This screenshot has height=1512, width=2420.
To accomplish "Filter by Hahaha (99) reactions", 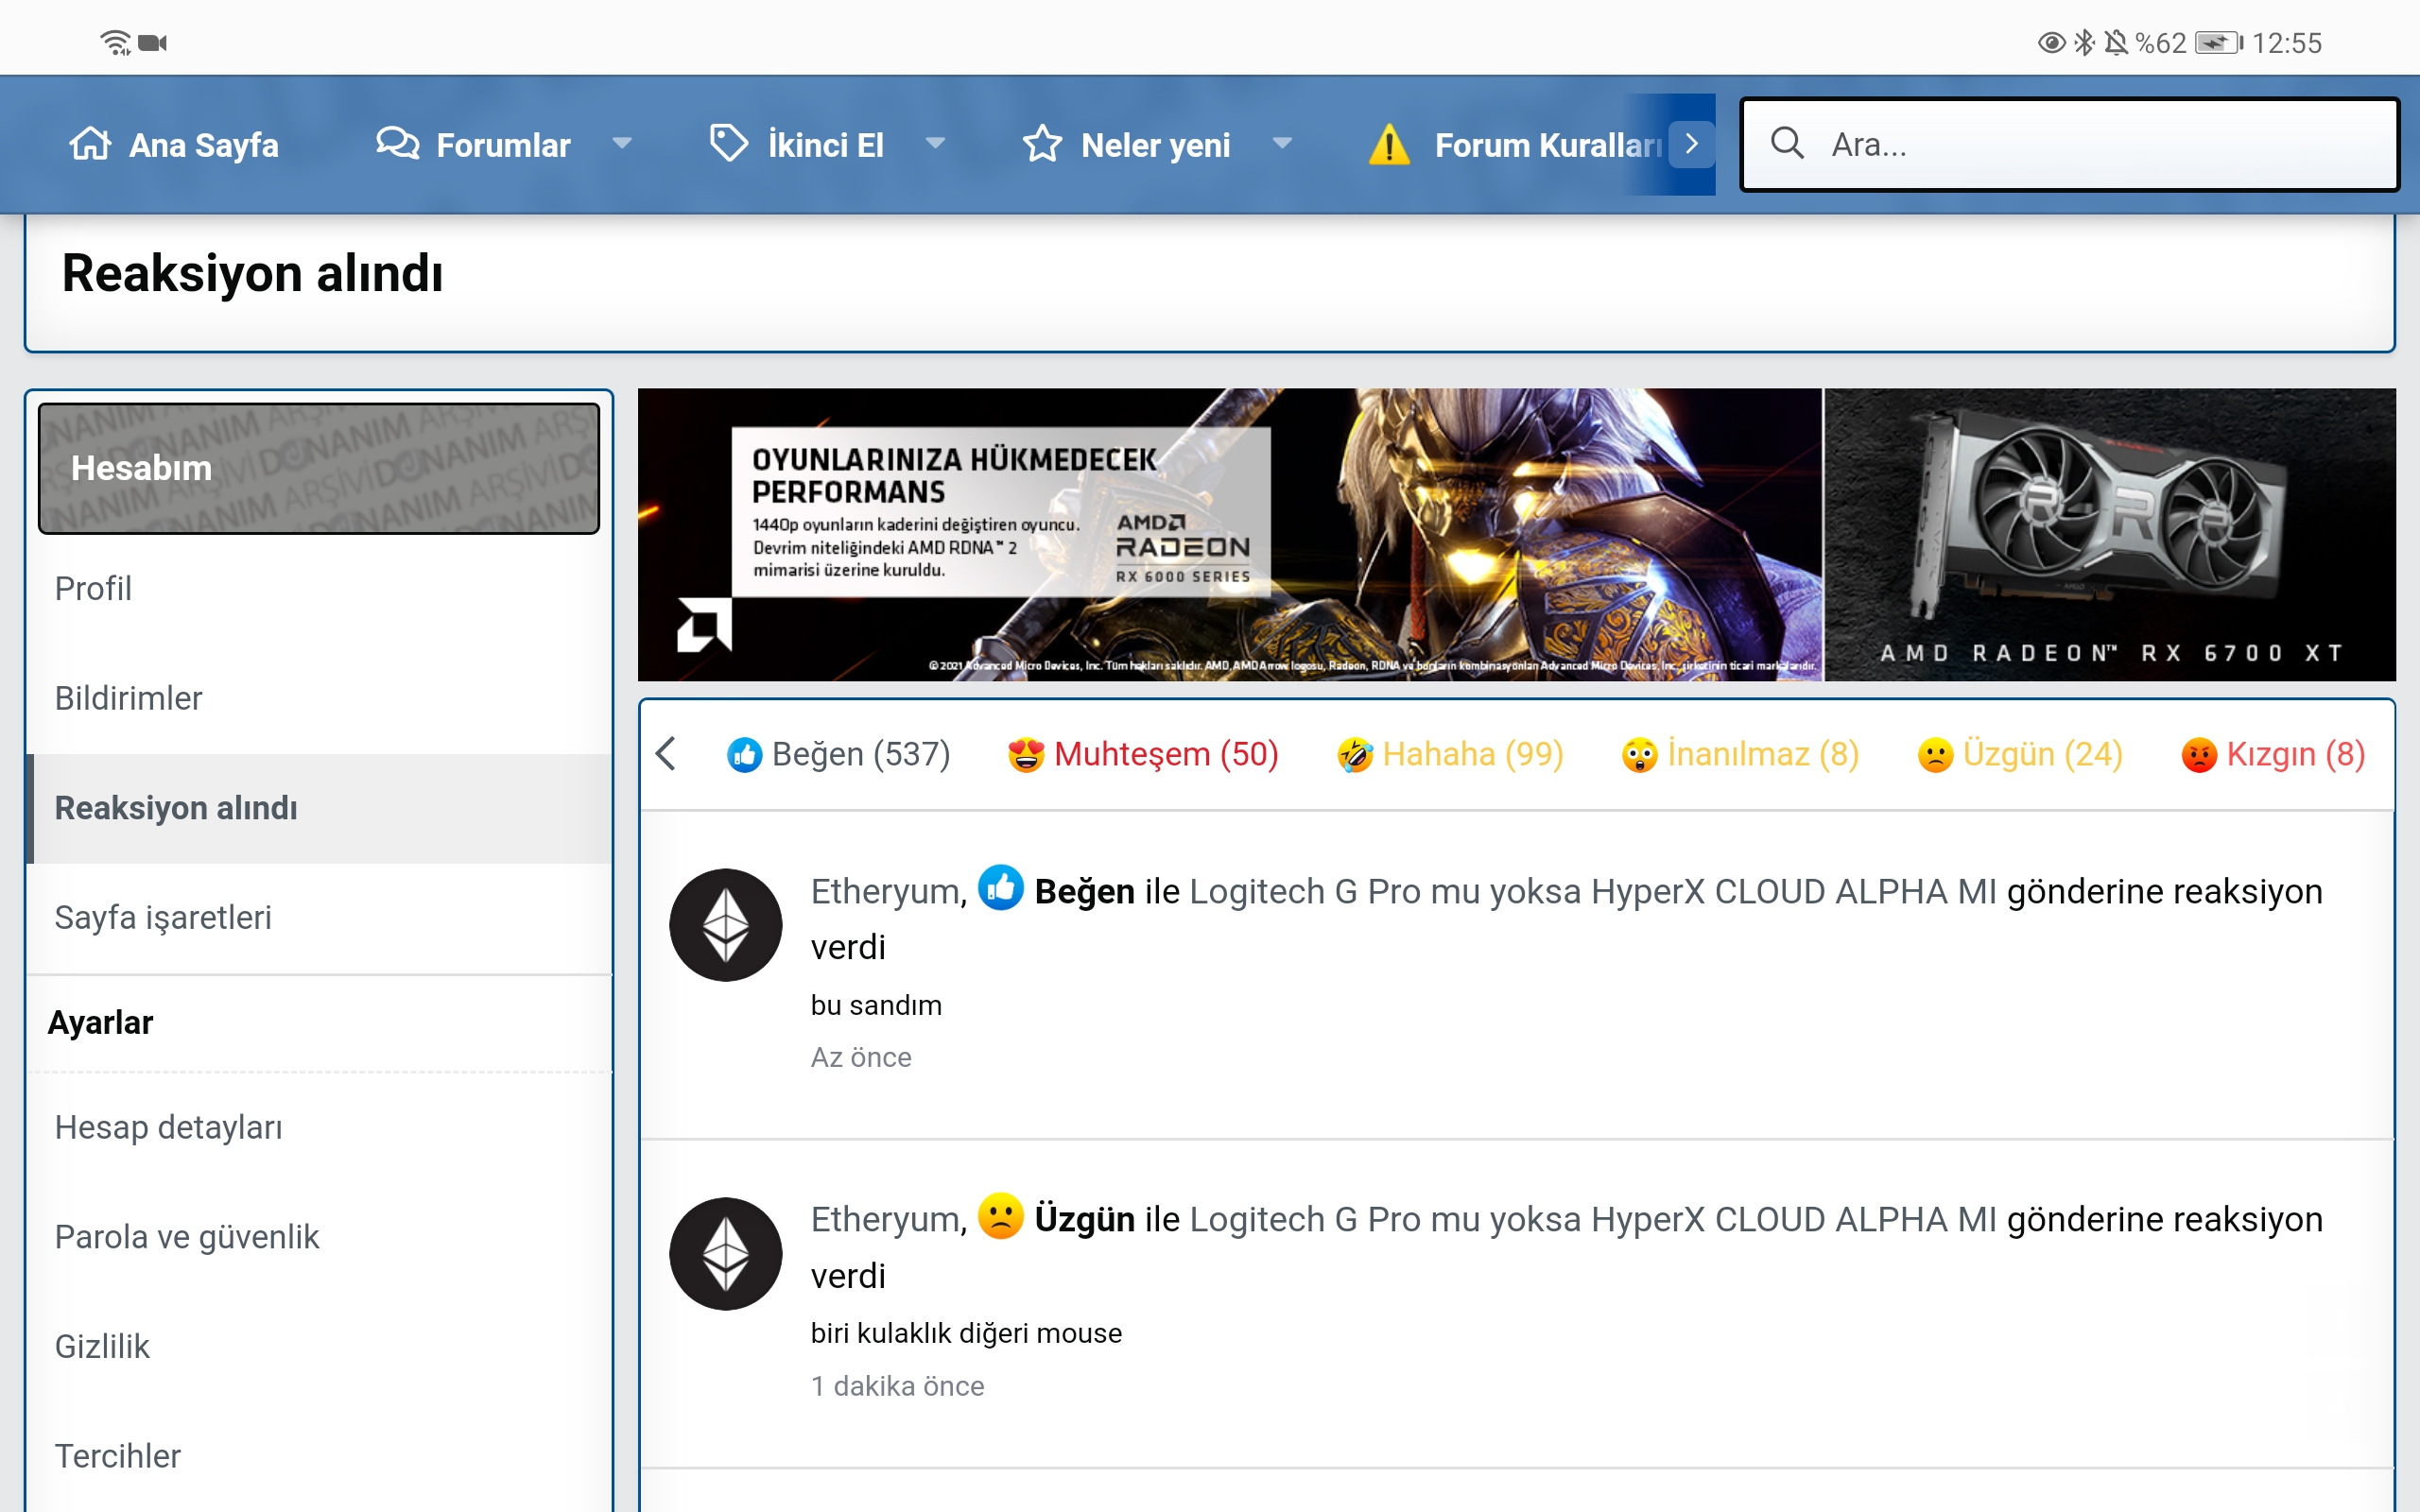I will (x=1450, y=754).
